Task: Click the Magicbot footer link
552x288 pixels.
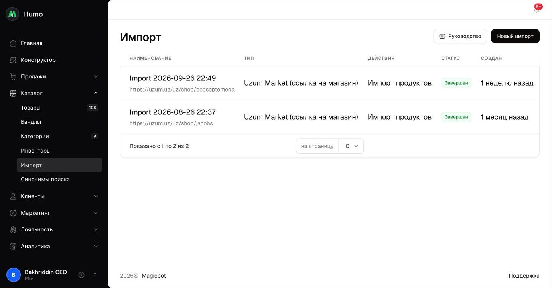Action: click(x=154, y=276)
